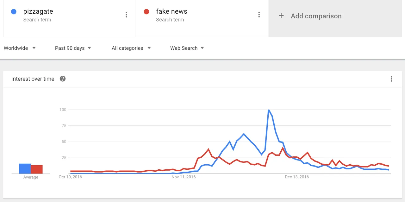Click the red fake news average bar

37,169
